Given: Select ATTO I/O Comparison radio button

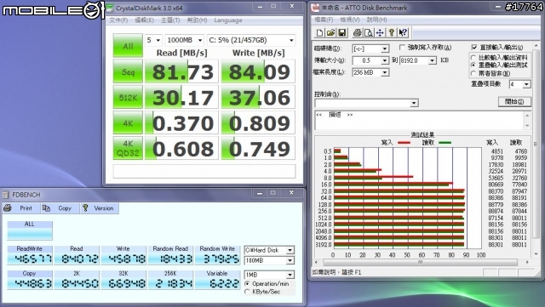Looking at the screenshot, I should [473, 57].
